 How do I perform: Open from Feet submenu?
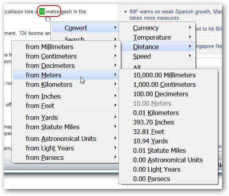click(66, 106)
